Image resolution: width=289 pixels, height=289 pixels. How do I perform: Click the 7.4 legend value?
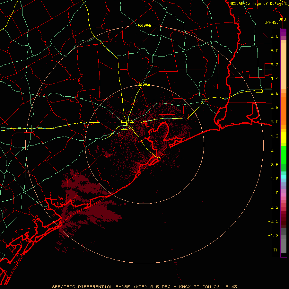click(275, 79)
